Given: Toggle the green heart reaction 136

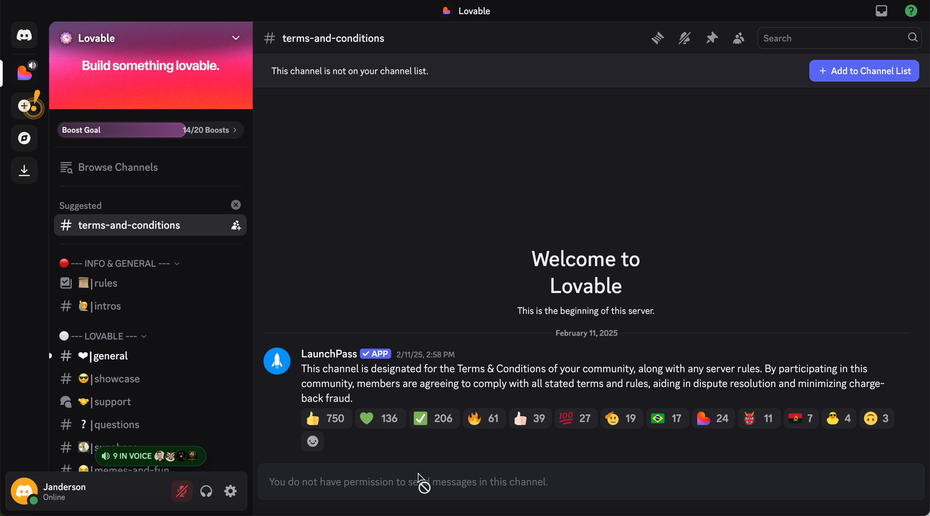Looking at the screenshot, I should [x=380, y=418].
